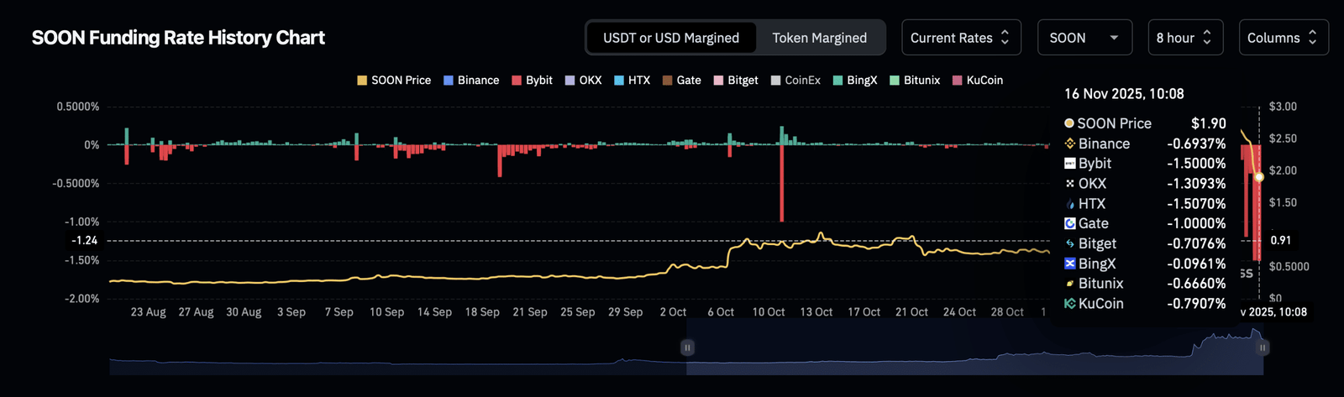
Task: Toggle CoinEx series in legend
Action: click(x=795, y=81)
